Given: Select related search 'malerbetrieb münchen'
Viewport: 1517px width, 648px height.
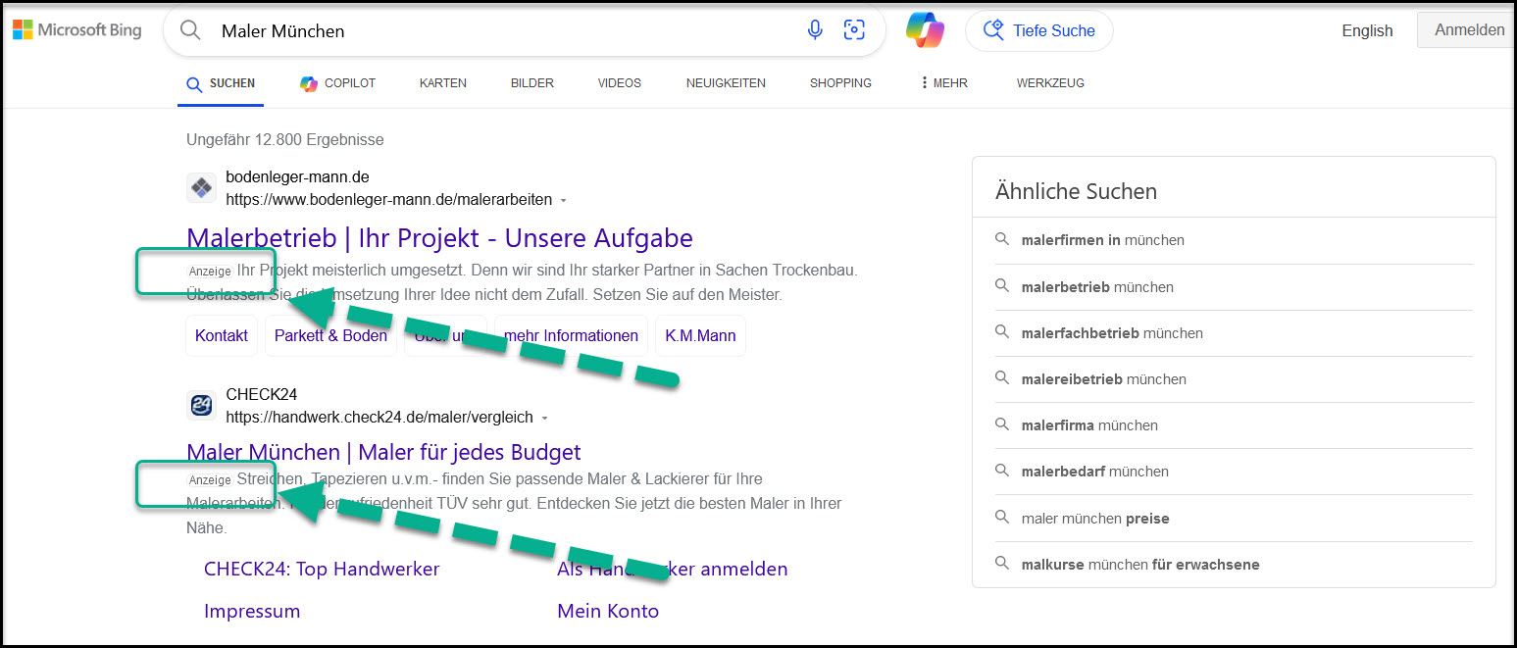Looking at the screenshot, I should (x=1097, y=287).
